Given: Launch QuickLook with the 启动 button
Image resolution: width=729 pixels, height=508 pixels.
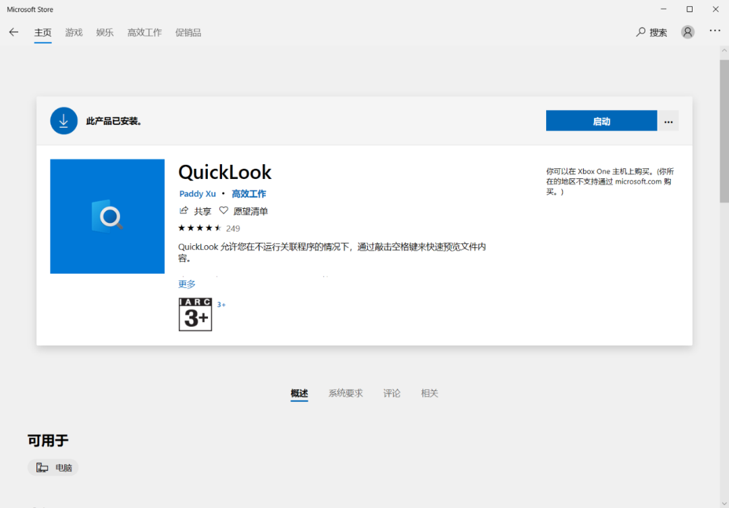Looking at the screenshot, I should tap(601, 121).
